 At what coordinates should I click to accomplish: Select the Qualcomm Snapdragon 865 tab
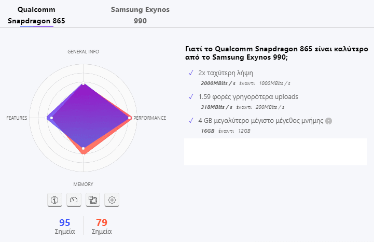(36, 15)
